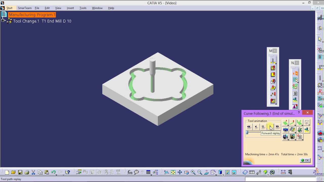Viewport: 324px width, 182px height.
Task: Open the Insert menu
Action: coord(70,8)
